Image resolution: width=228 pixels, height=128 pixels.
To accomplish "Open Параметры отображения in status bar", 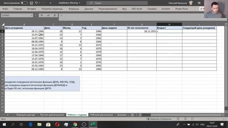I will pyautogui.click(x=159, y=119).
